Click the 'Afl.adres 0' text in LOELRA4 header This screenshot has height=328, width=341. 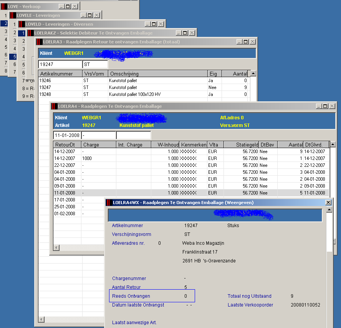[232, 118]
